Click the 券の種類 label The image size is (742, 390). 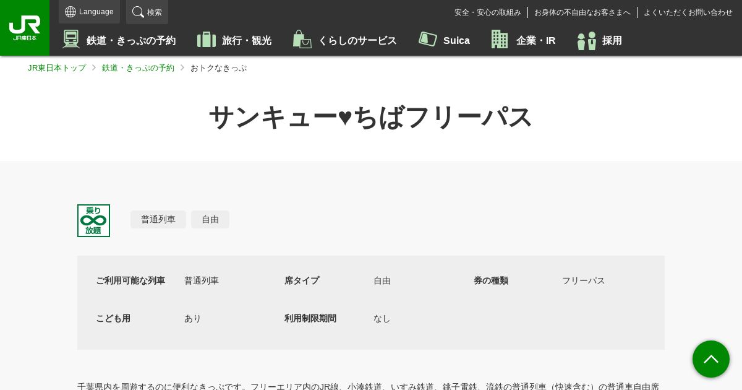491,280
